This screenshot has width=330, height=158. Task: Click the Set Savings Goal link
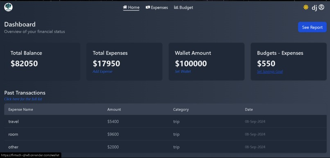[x=270, y=72]
